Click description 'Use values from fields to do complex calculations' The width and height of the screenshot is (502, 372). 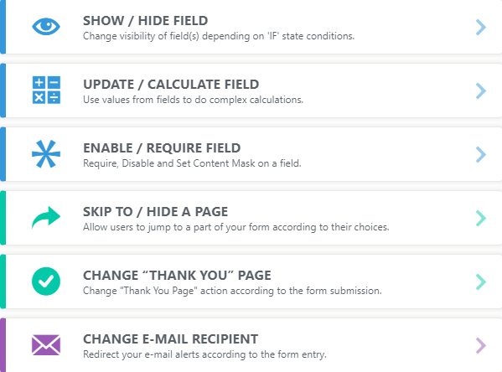click(193, 100)
